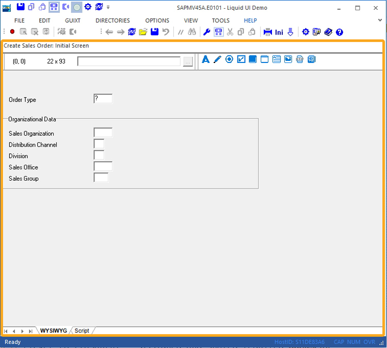
Task: Click the ellipsis browse button beside text box
Action: pos(188,61)
